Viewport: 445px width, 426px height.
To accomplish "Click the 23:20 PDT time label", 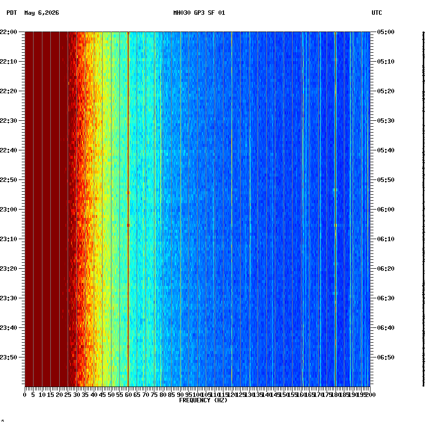I will [8, 268].
